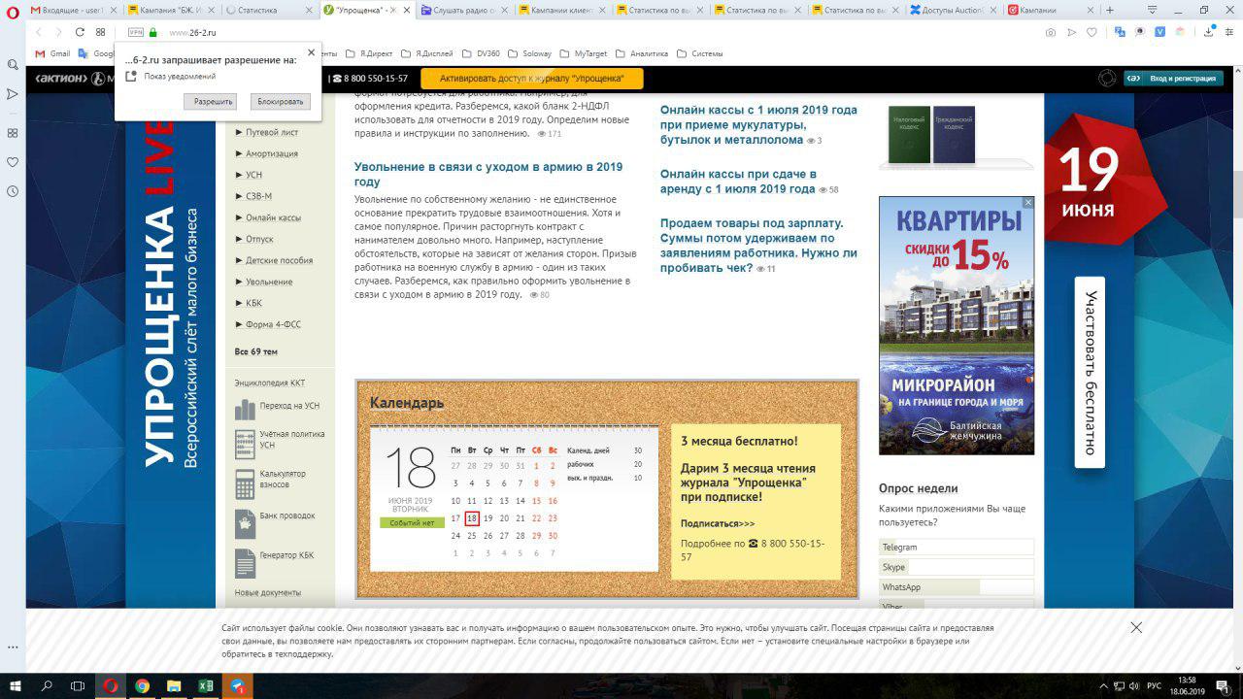The width and height of the screenshot is (1243, 699).
Task: Switch to Доступы Auction tab
Action: click(x=955, y=10)
